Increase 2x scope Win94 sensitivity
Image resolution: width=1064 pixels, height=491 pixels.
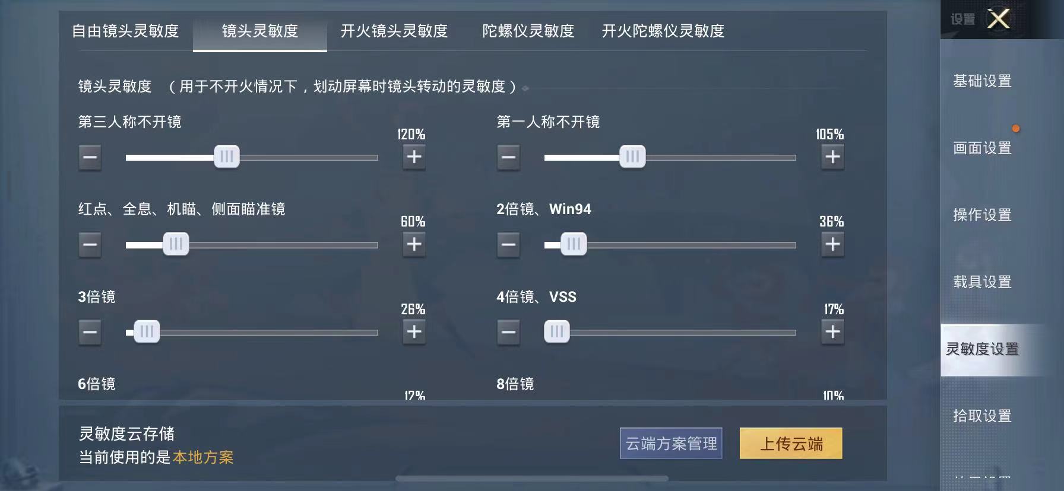point(832,244)
